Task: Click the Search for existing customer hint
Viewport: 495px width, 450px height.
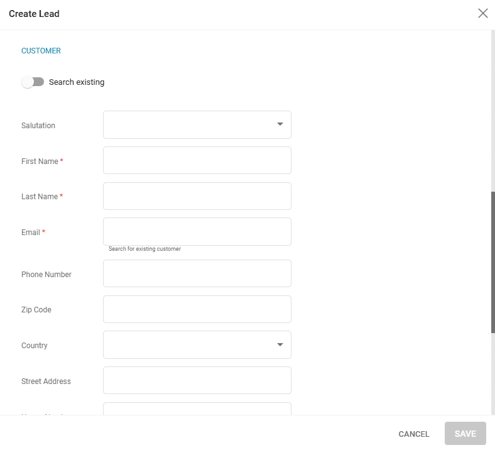Action: click(144, 250)
